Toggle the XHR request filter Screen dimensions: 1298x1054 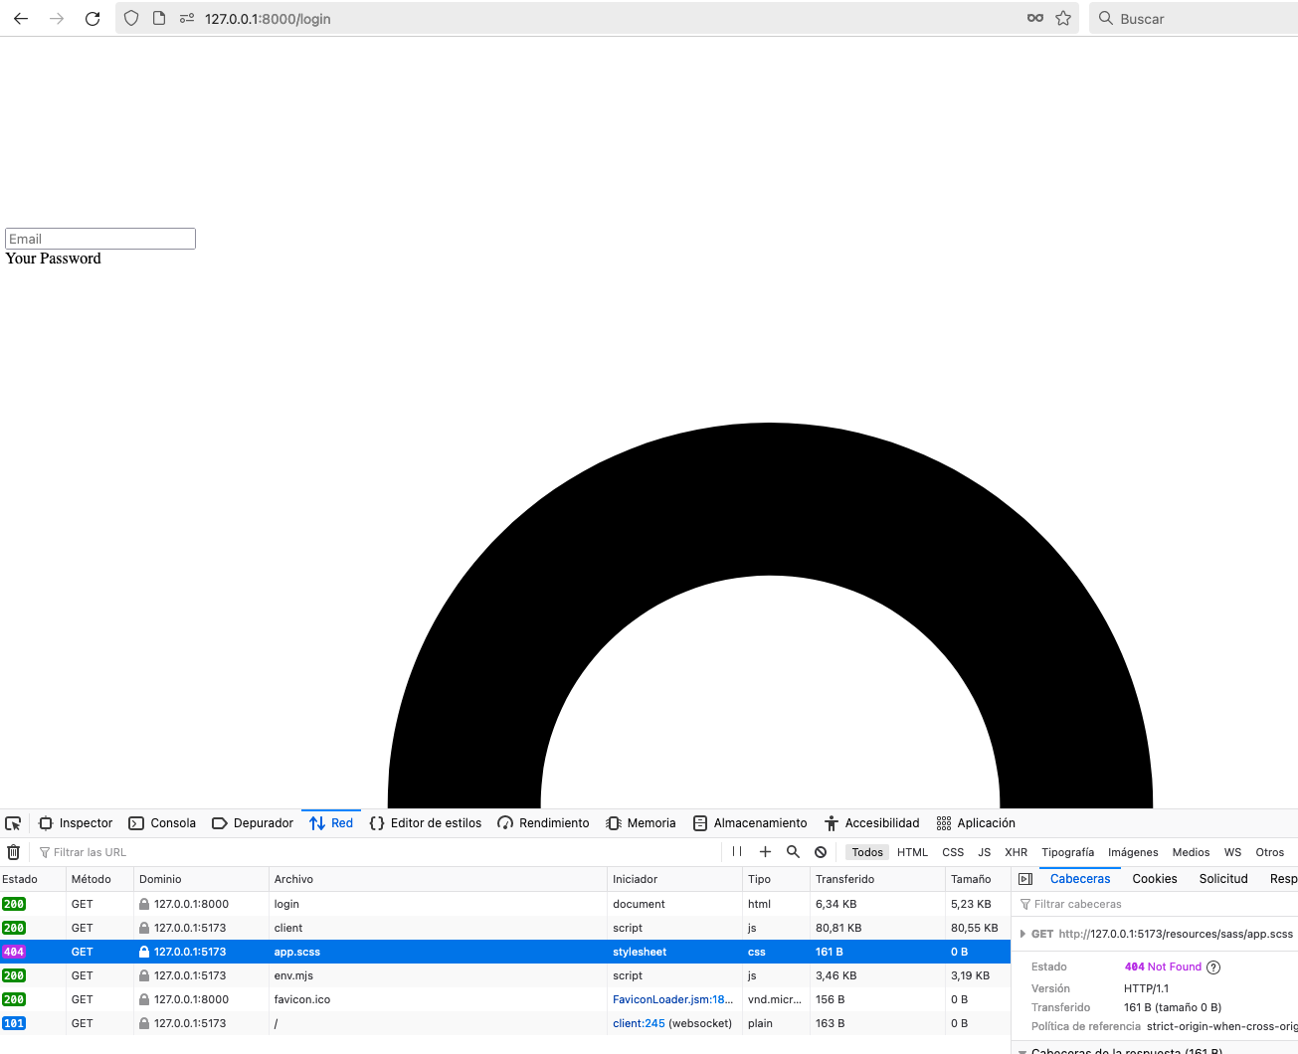click(x=1016, y=852)
